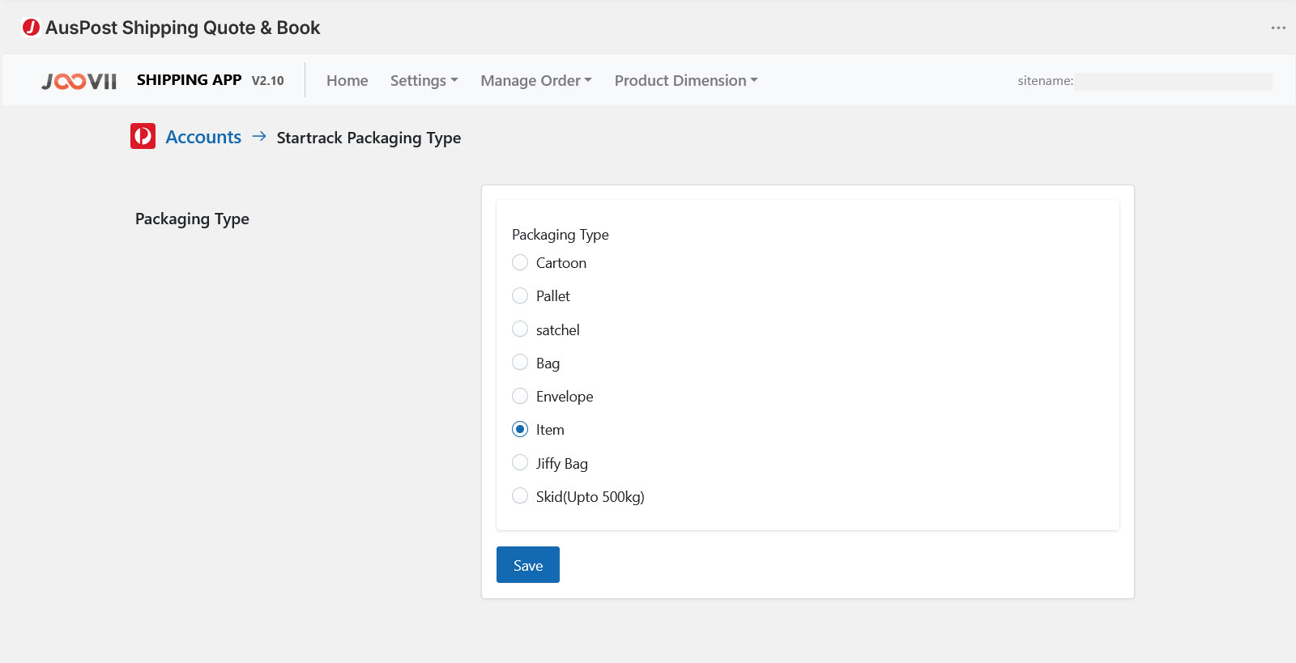Pick the Bag packaging option
1296x663 pixels.
pyautogui.click(x=520, y=363)
